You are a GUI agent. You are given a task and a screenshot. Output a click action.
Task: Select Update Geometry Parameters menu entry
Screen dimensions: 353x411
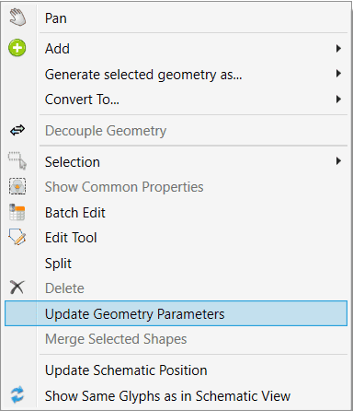click(176, 313)
